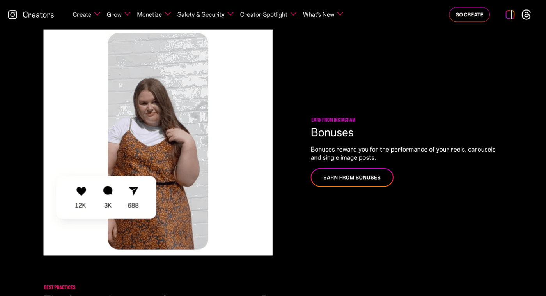Click the Creators home link
Viewport: 546px width, 296px height.
click(38, 14)
